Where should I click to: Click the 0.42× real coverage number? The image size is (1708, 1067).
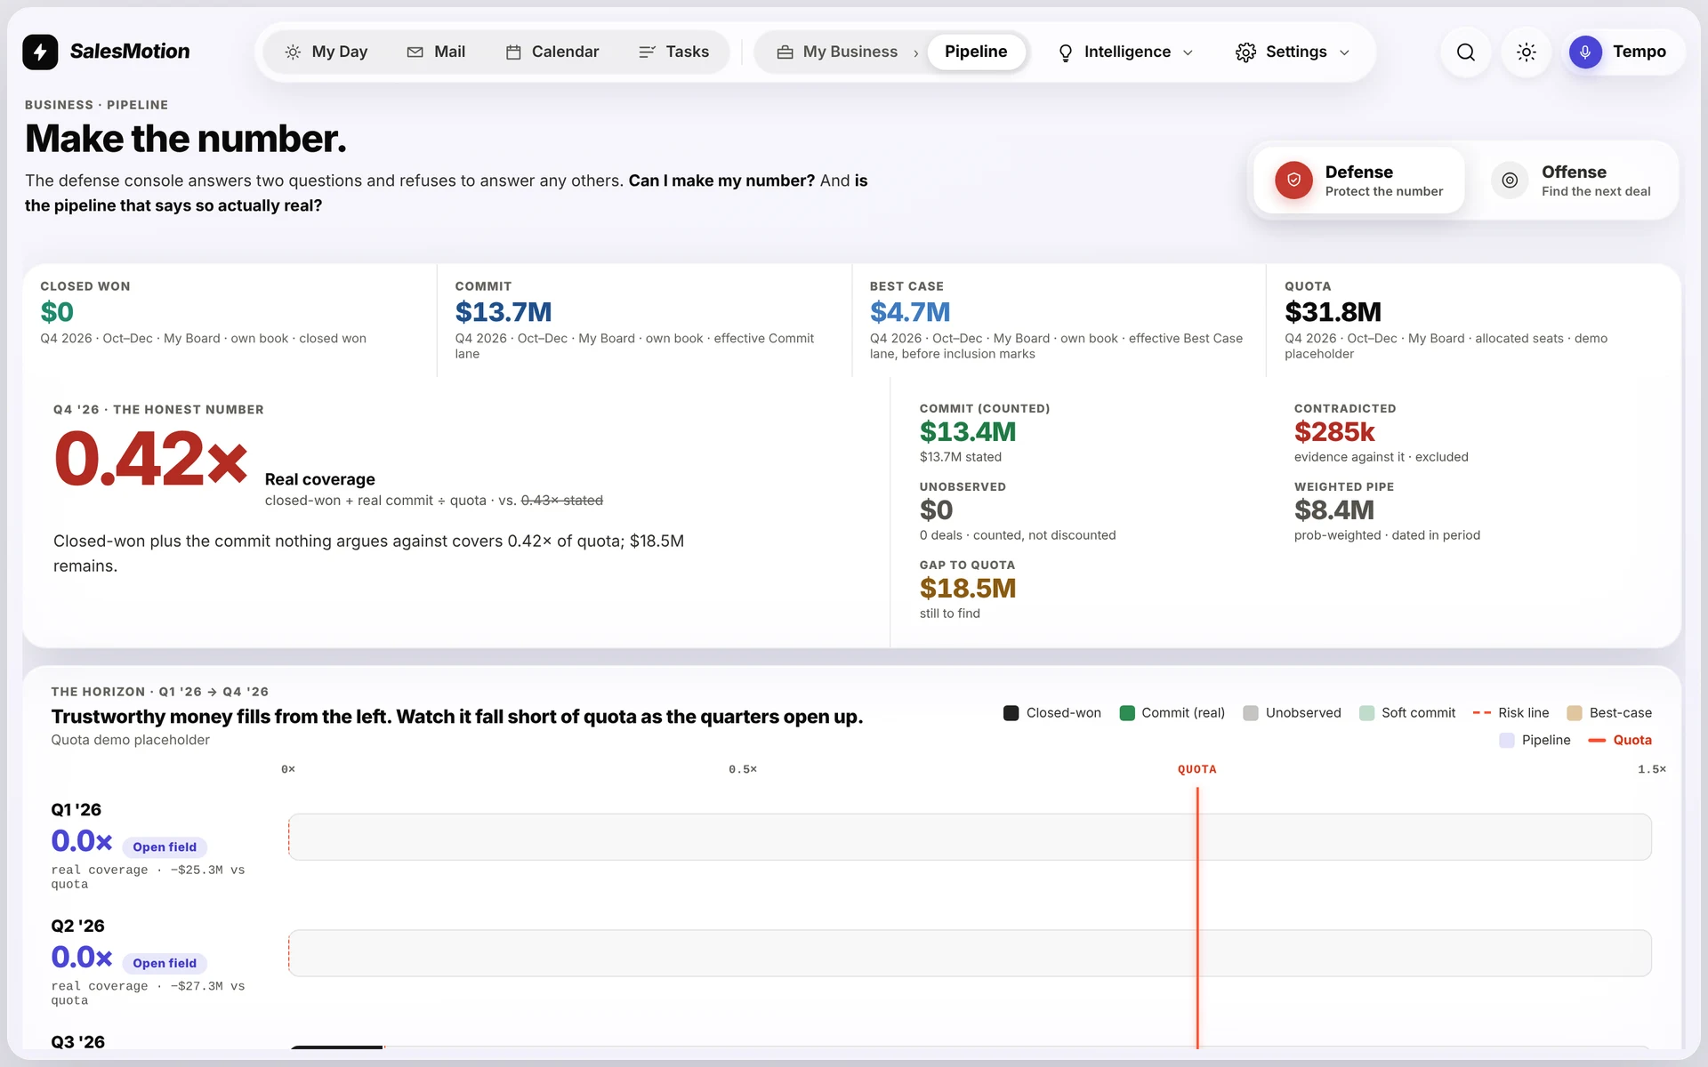pos(150,459)
